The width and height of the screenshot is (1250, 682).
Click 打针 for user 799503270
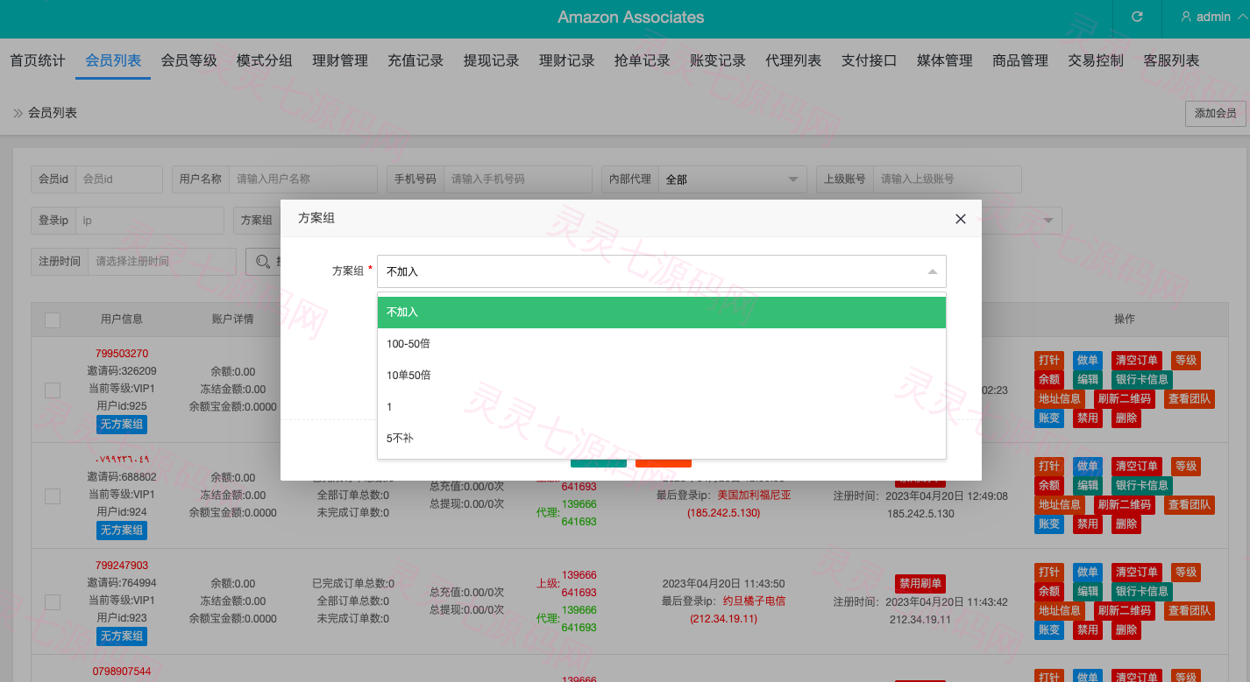(1048, 361)
